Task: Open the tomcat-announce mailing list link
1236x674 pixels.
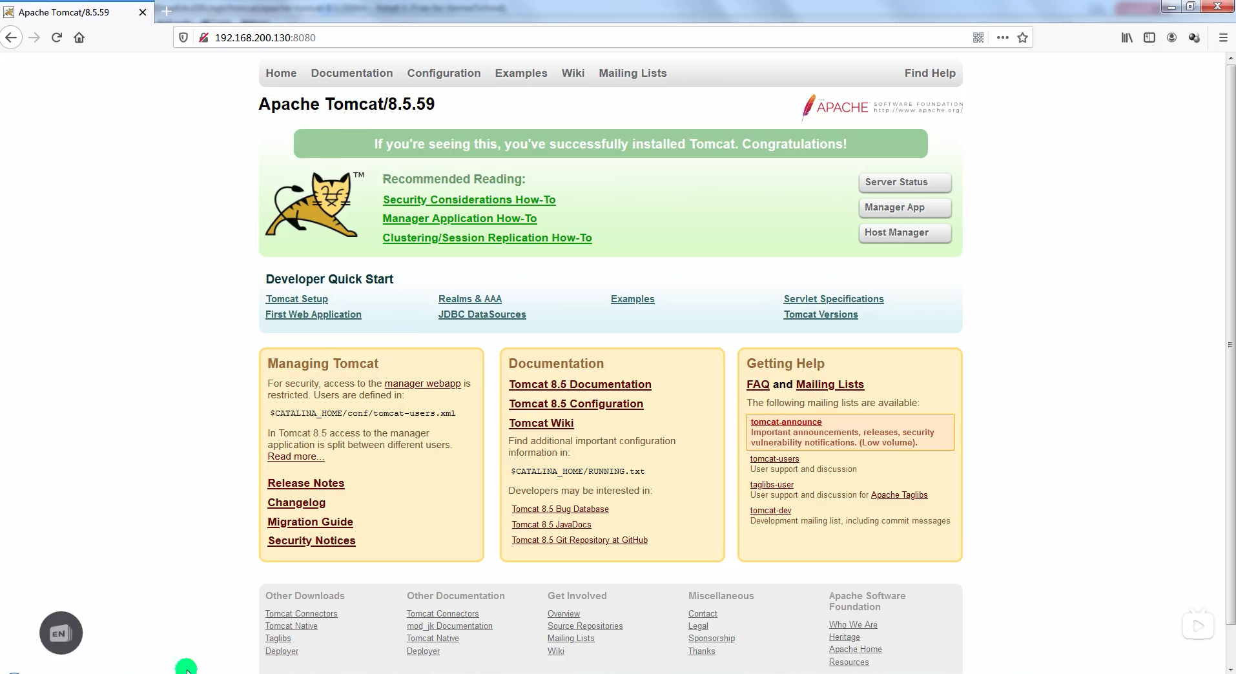Action: (x=786, y=422)
